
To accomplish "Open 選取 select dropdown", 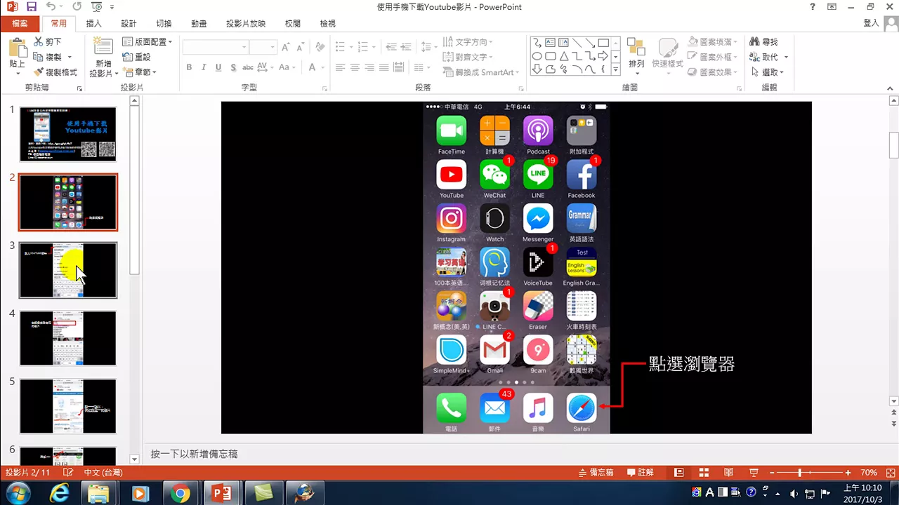I will (x=767, y=72).
